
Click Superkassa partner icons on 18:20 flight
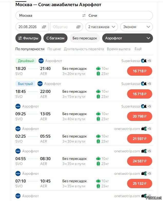(146, 61)
